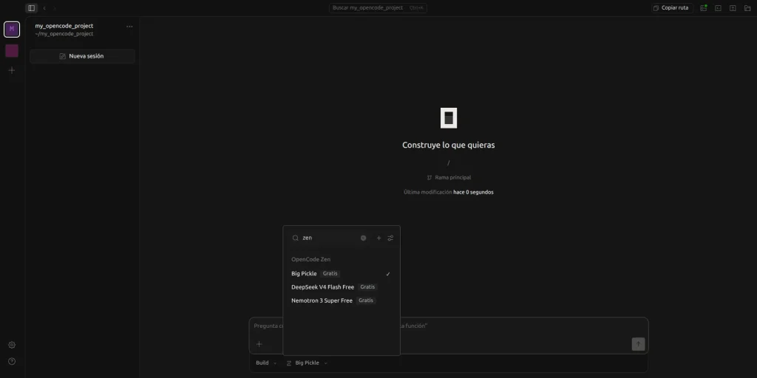Open the help question-mark icon
This screenshot has width=757, height=378.
tap(12, 361)
